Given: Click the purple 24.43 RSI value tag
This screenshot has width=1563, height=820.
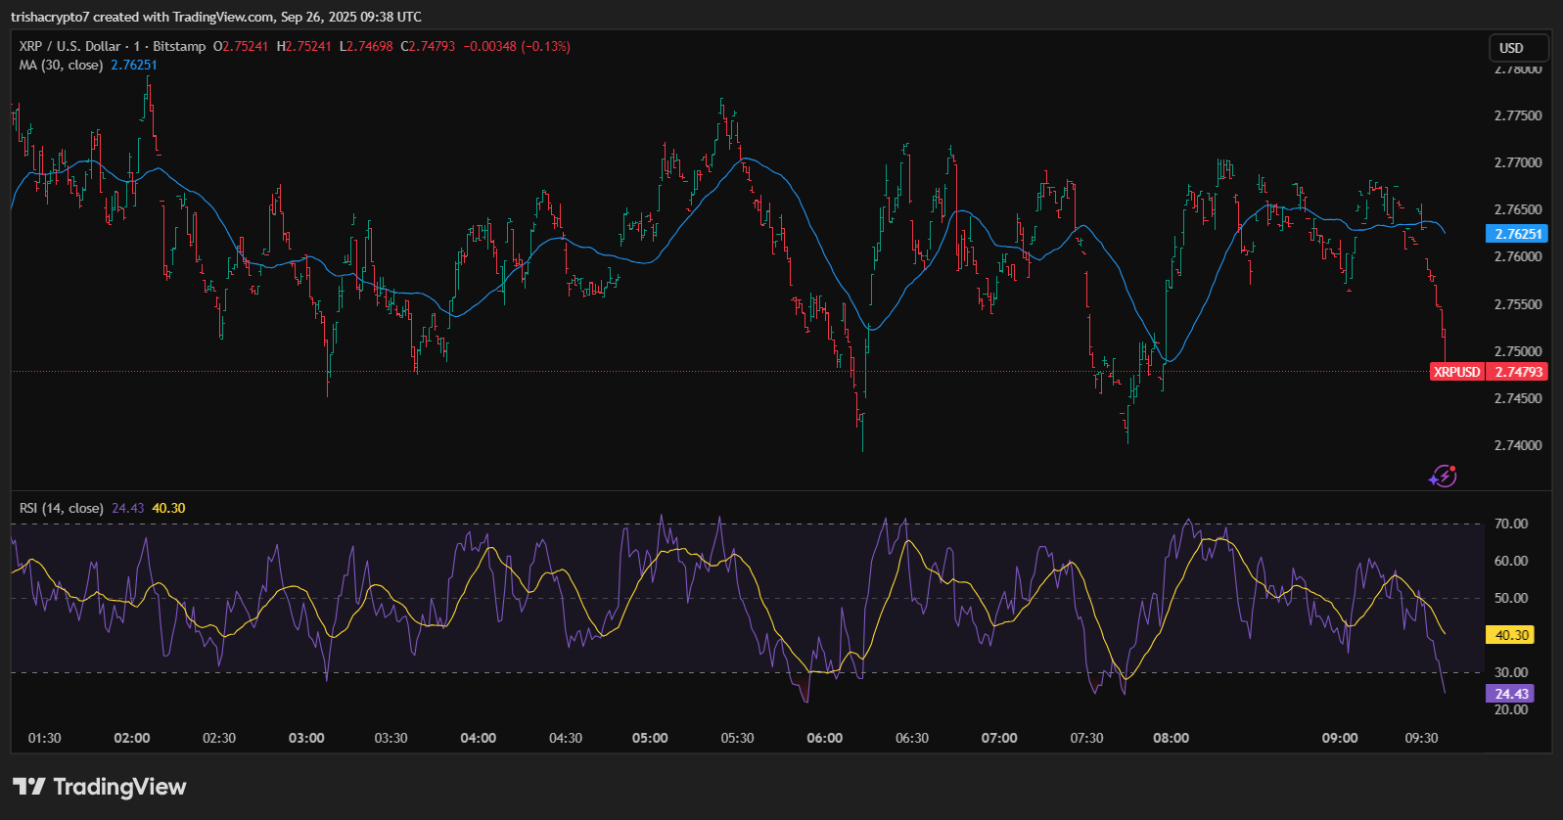Looking at the screenshot, I should point(1511,694).
